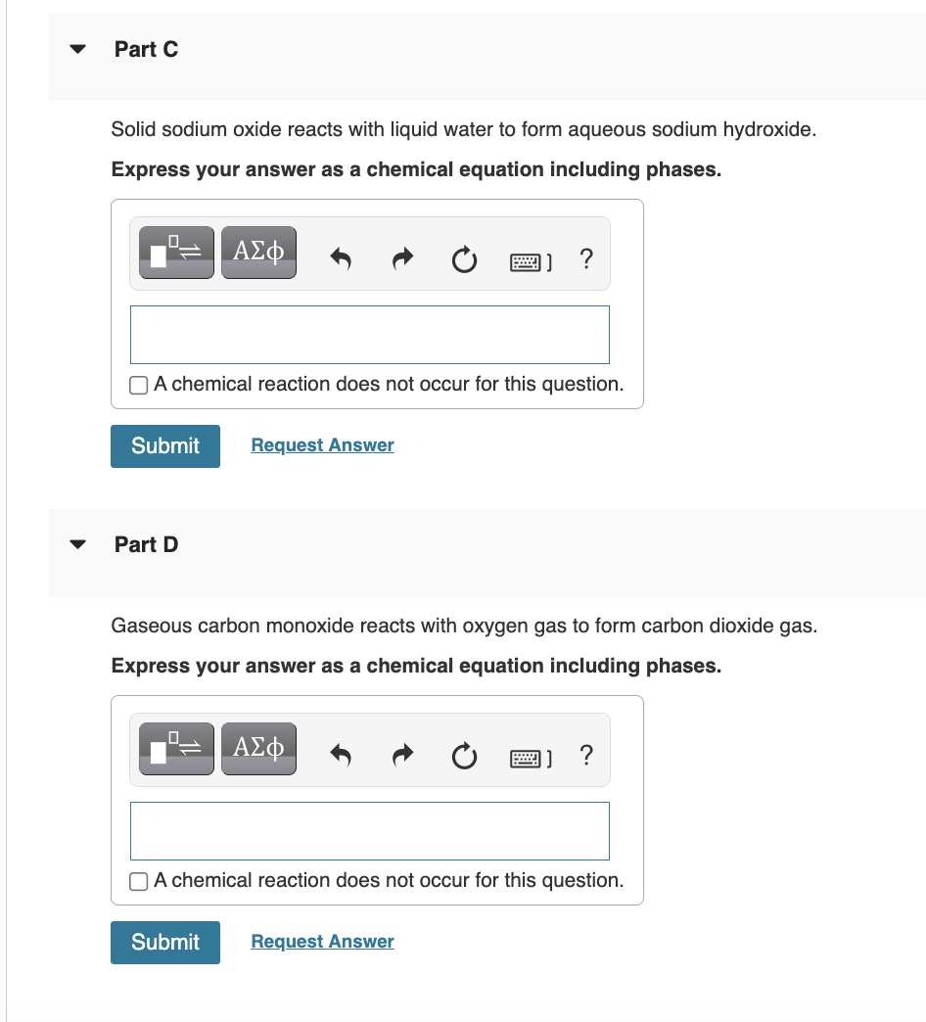Image resolution: width=926 pixels, height=1022 pixels.
Task: Click the undo arrow in Part C toolbar
Action: 341,259
